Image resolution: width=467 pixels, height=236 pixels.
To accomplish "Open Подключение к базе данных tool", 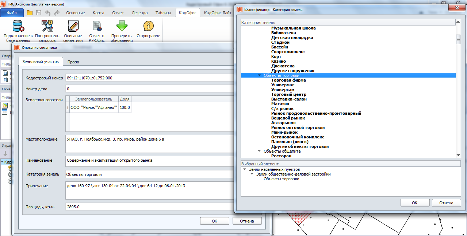I will [18, 27].
